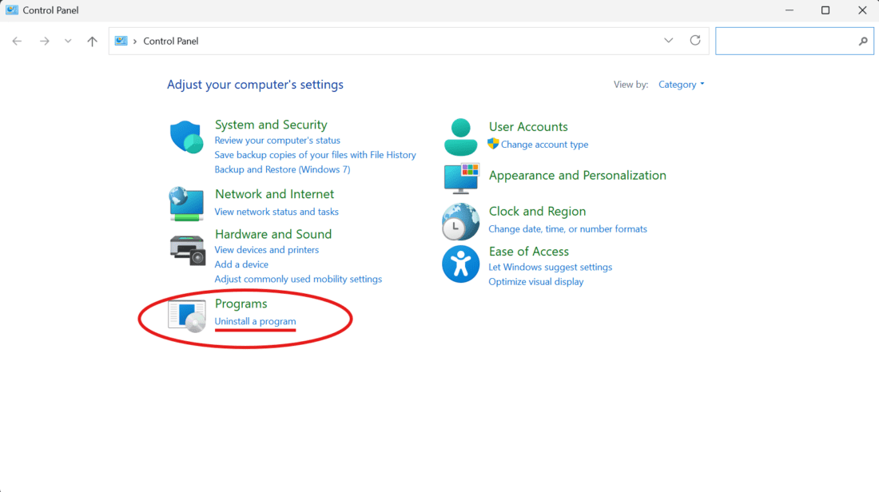Click the Ease of Access icon
The image size is (879, 492).
[460, 264]
